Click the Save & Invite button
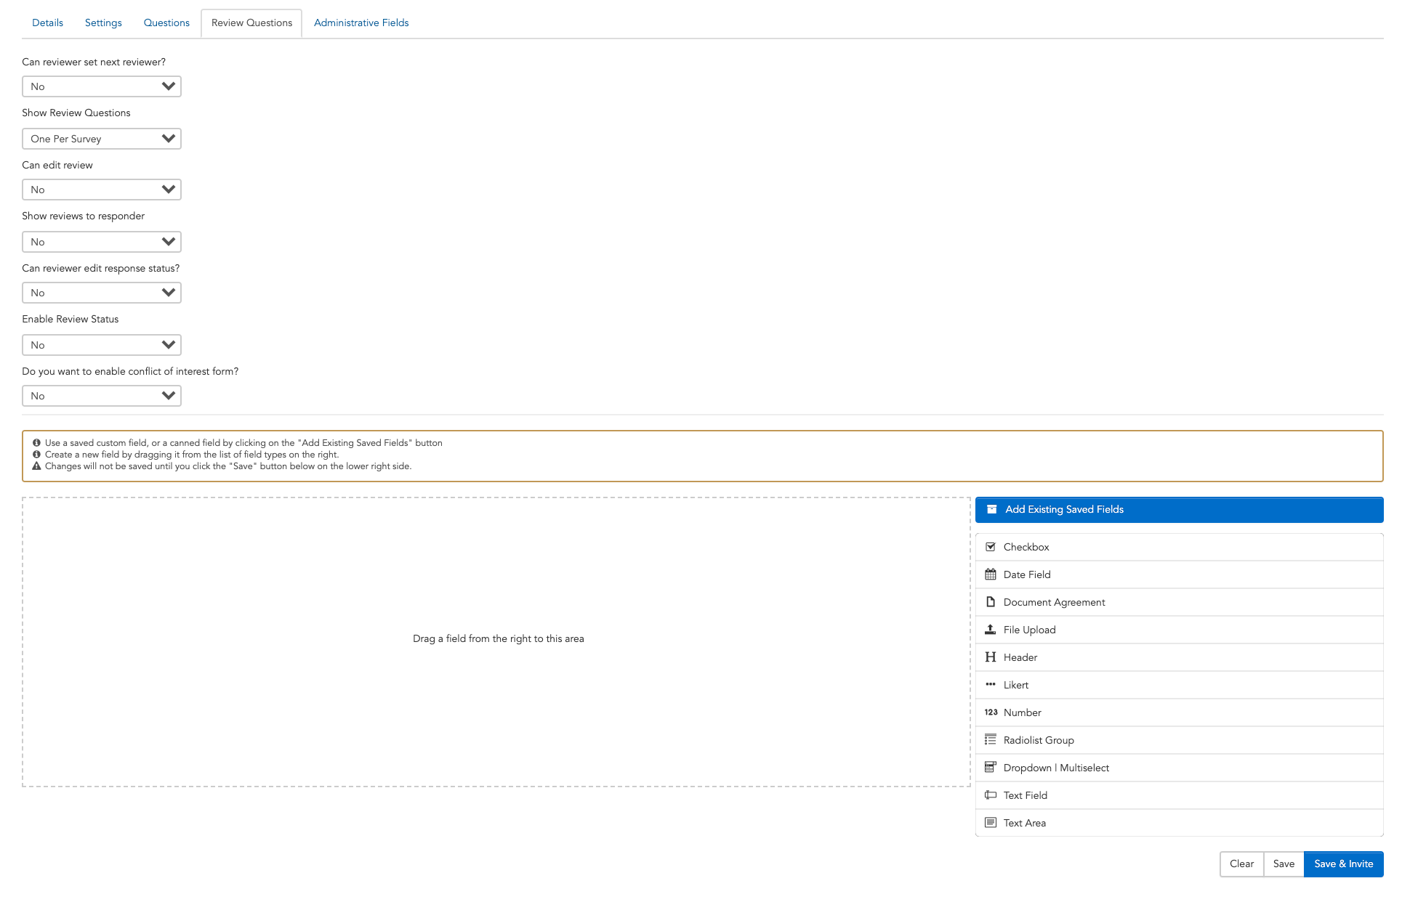The width and height of the screenshot is (1410, 902). click(1343, 864)
